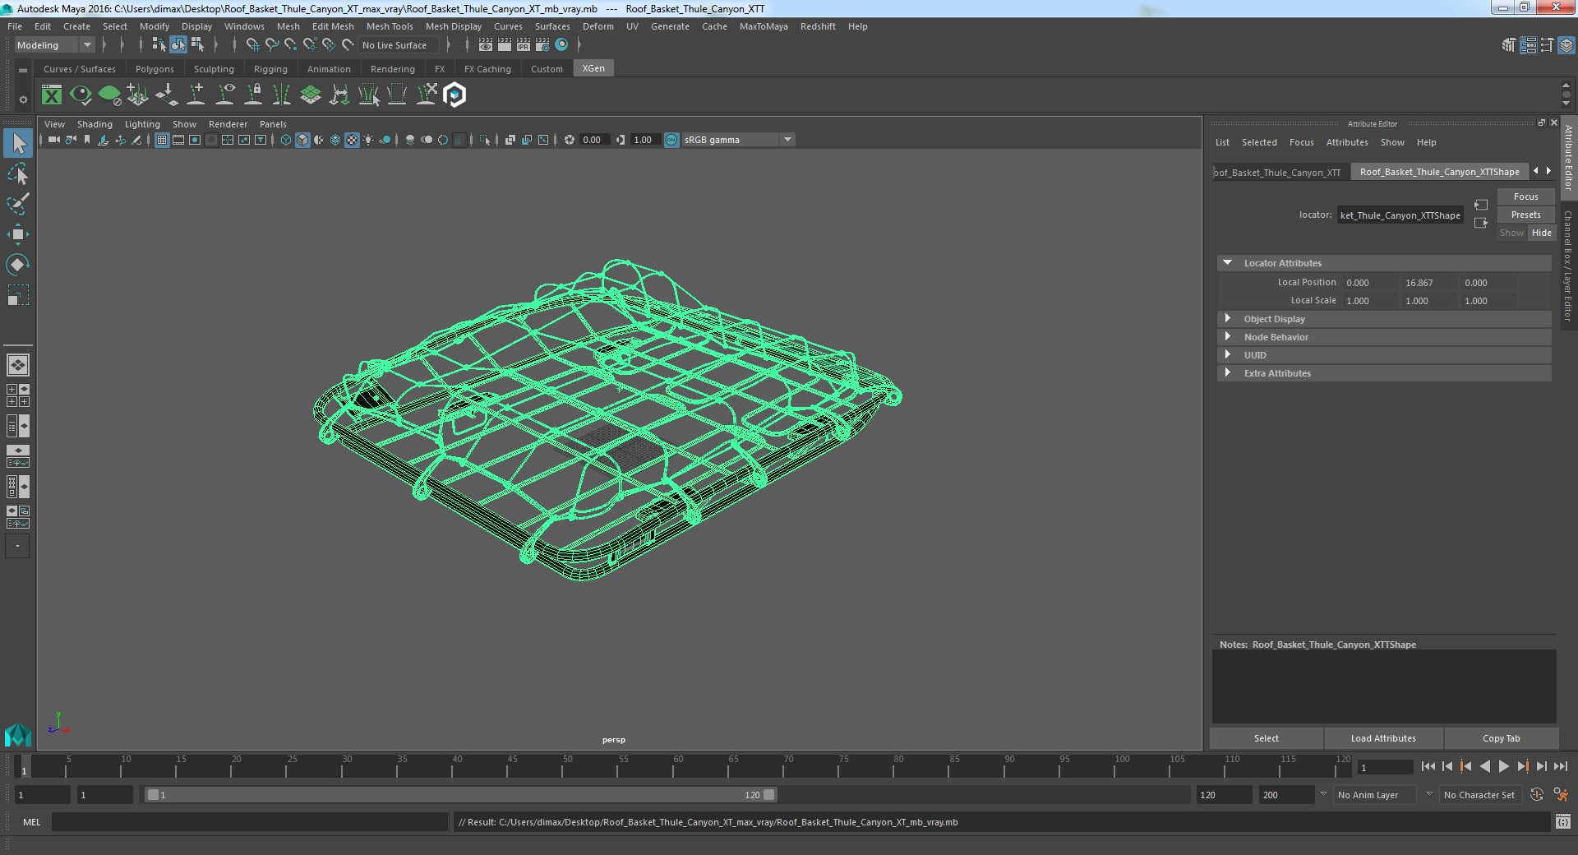Pick the Rotate tool in toolbox
This screenshot has height=855, width=1578.
pyautogui.click(x=17, y=265)
